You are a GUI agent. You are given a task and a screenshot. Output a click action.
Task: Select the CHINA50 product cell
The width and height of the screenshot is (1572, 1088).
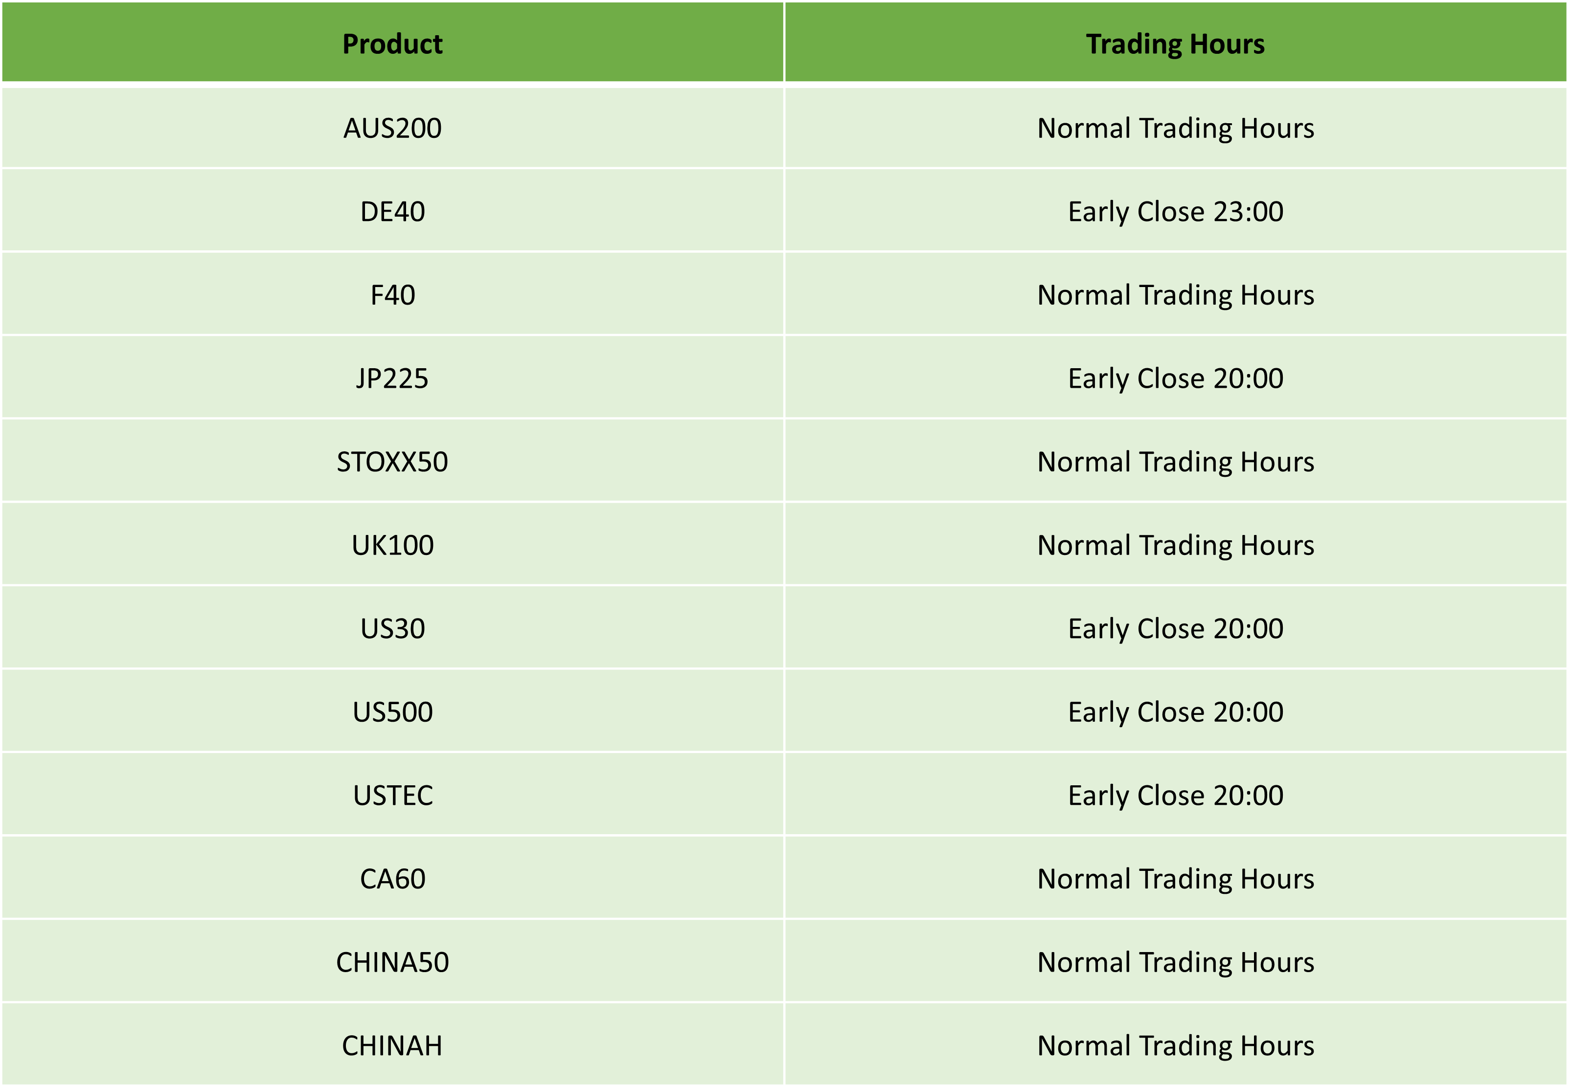coord(392,962)
